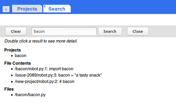Click the File Contents heading
Screen dimensions: 176x103
(x=17, y=63)
